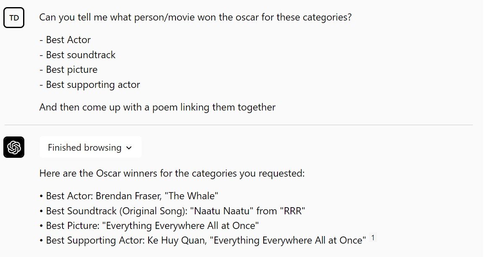The height and width of the screenshot is (257, 487).
Task: Click the chevron beside Finished browsing
Action: pyautogui.click(x=129, y=148)
